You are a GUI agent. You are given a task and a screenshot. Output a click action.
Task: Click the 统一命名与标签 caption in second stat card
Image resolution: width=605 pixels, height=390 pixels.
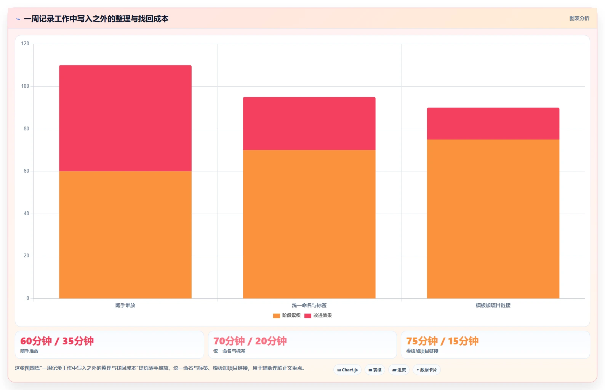(229, 351)
